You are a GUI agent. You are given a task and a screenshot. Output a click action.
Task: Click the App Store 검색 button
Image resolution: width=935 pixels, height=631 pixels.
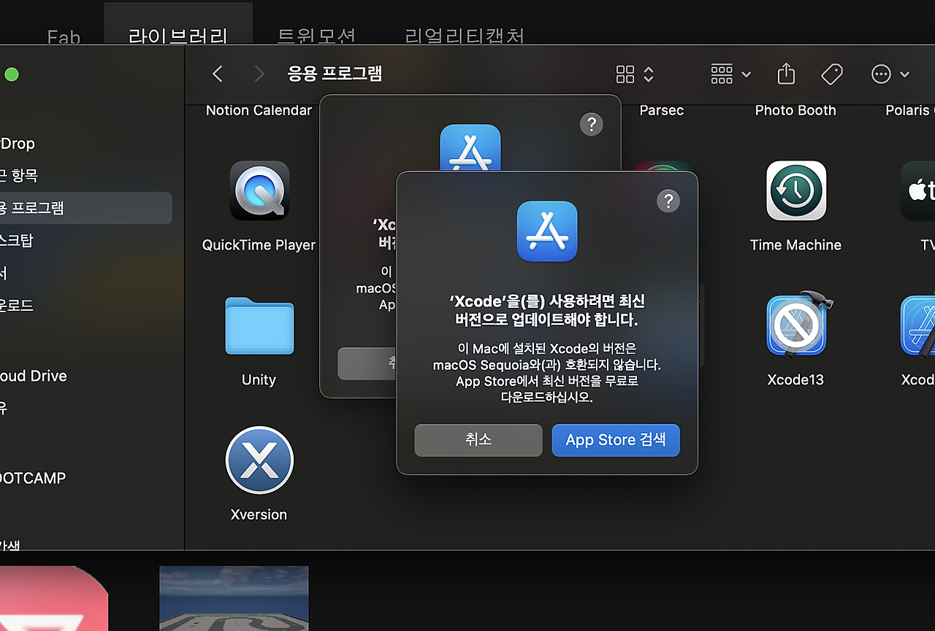coord(616,441)
